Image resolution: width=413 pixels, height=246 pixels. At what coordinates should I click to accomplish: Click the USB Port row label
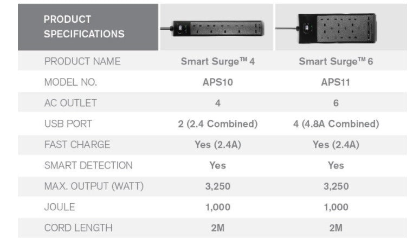click(68, 124)
